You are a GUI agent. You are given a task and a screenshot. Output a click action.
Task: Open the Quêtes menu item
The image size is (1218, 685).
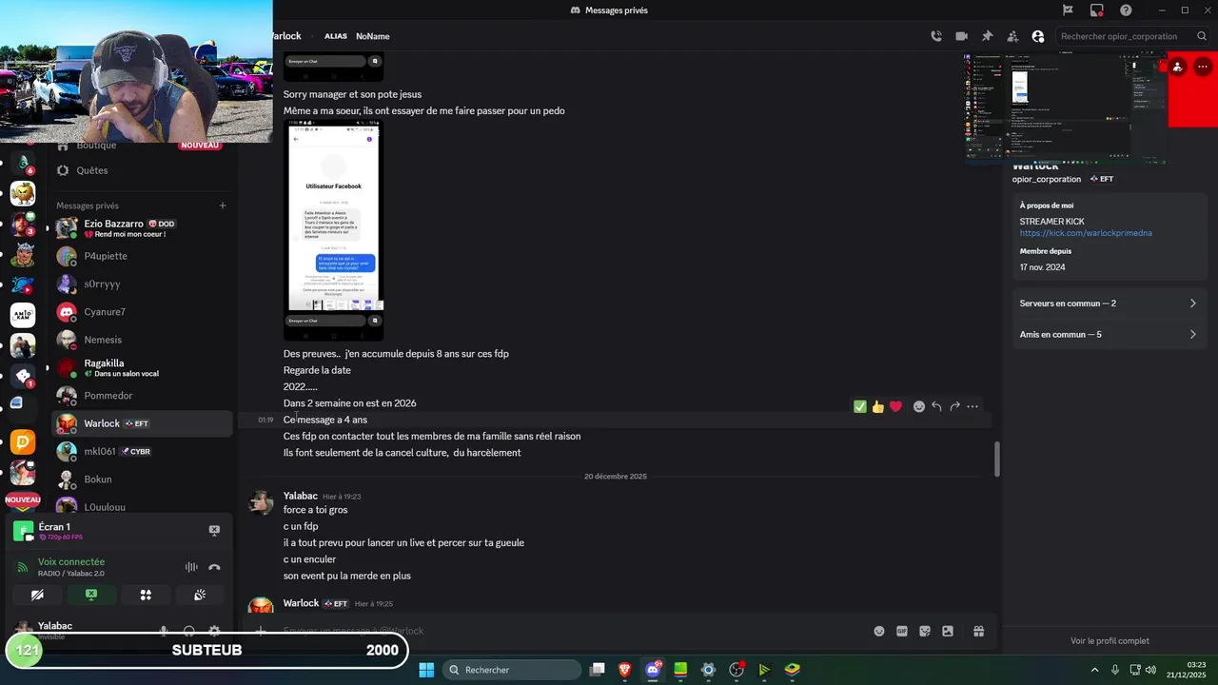point(142,170)
